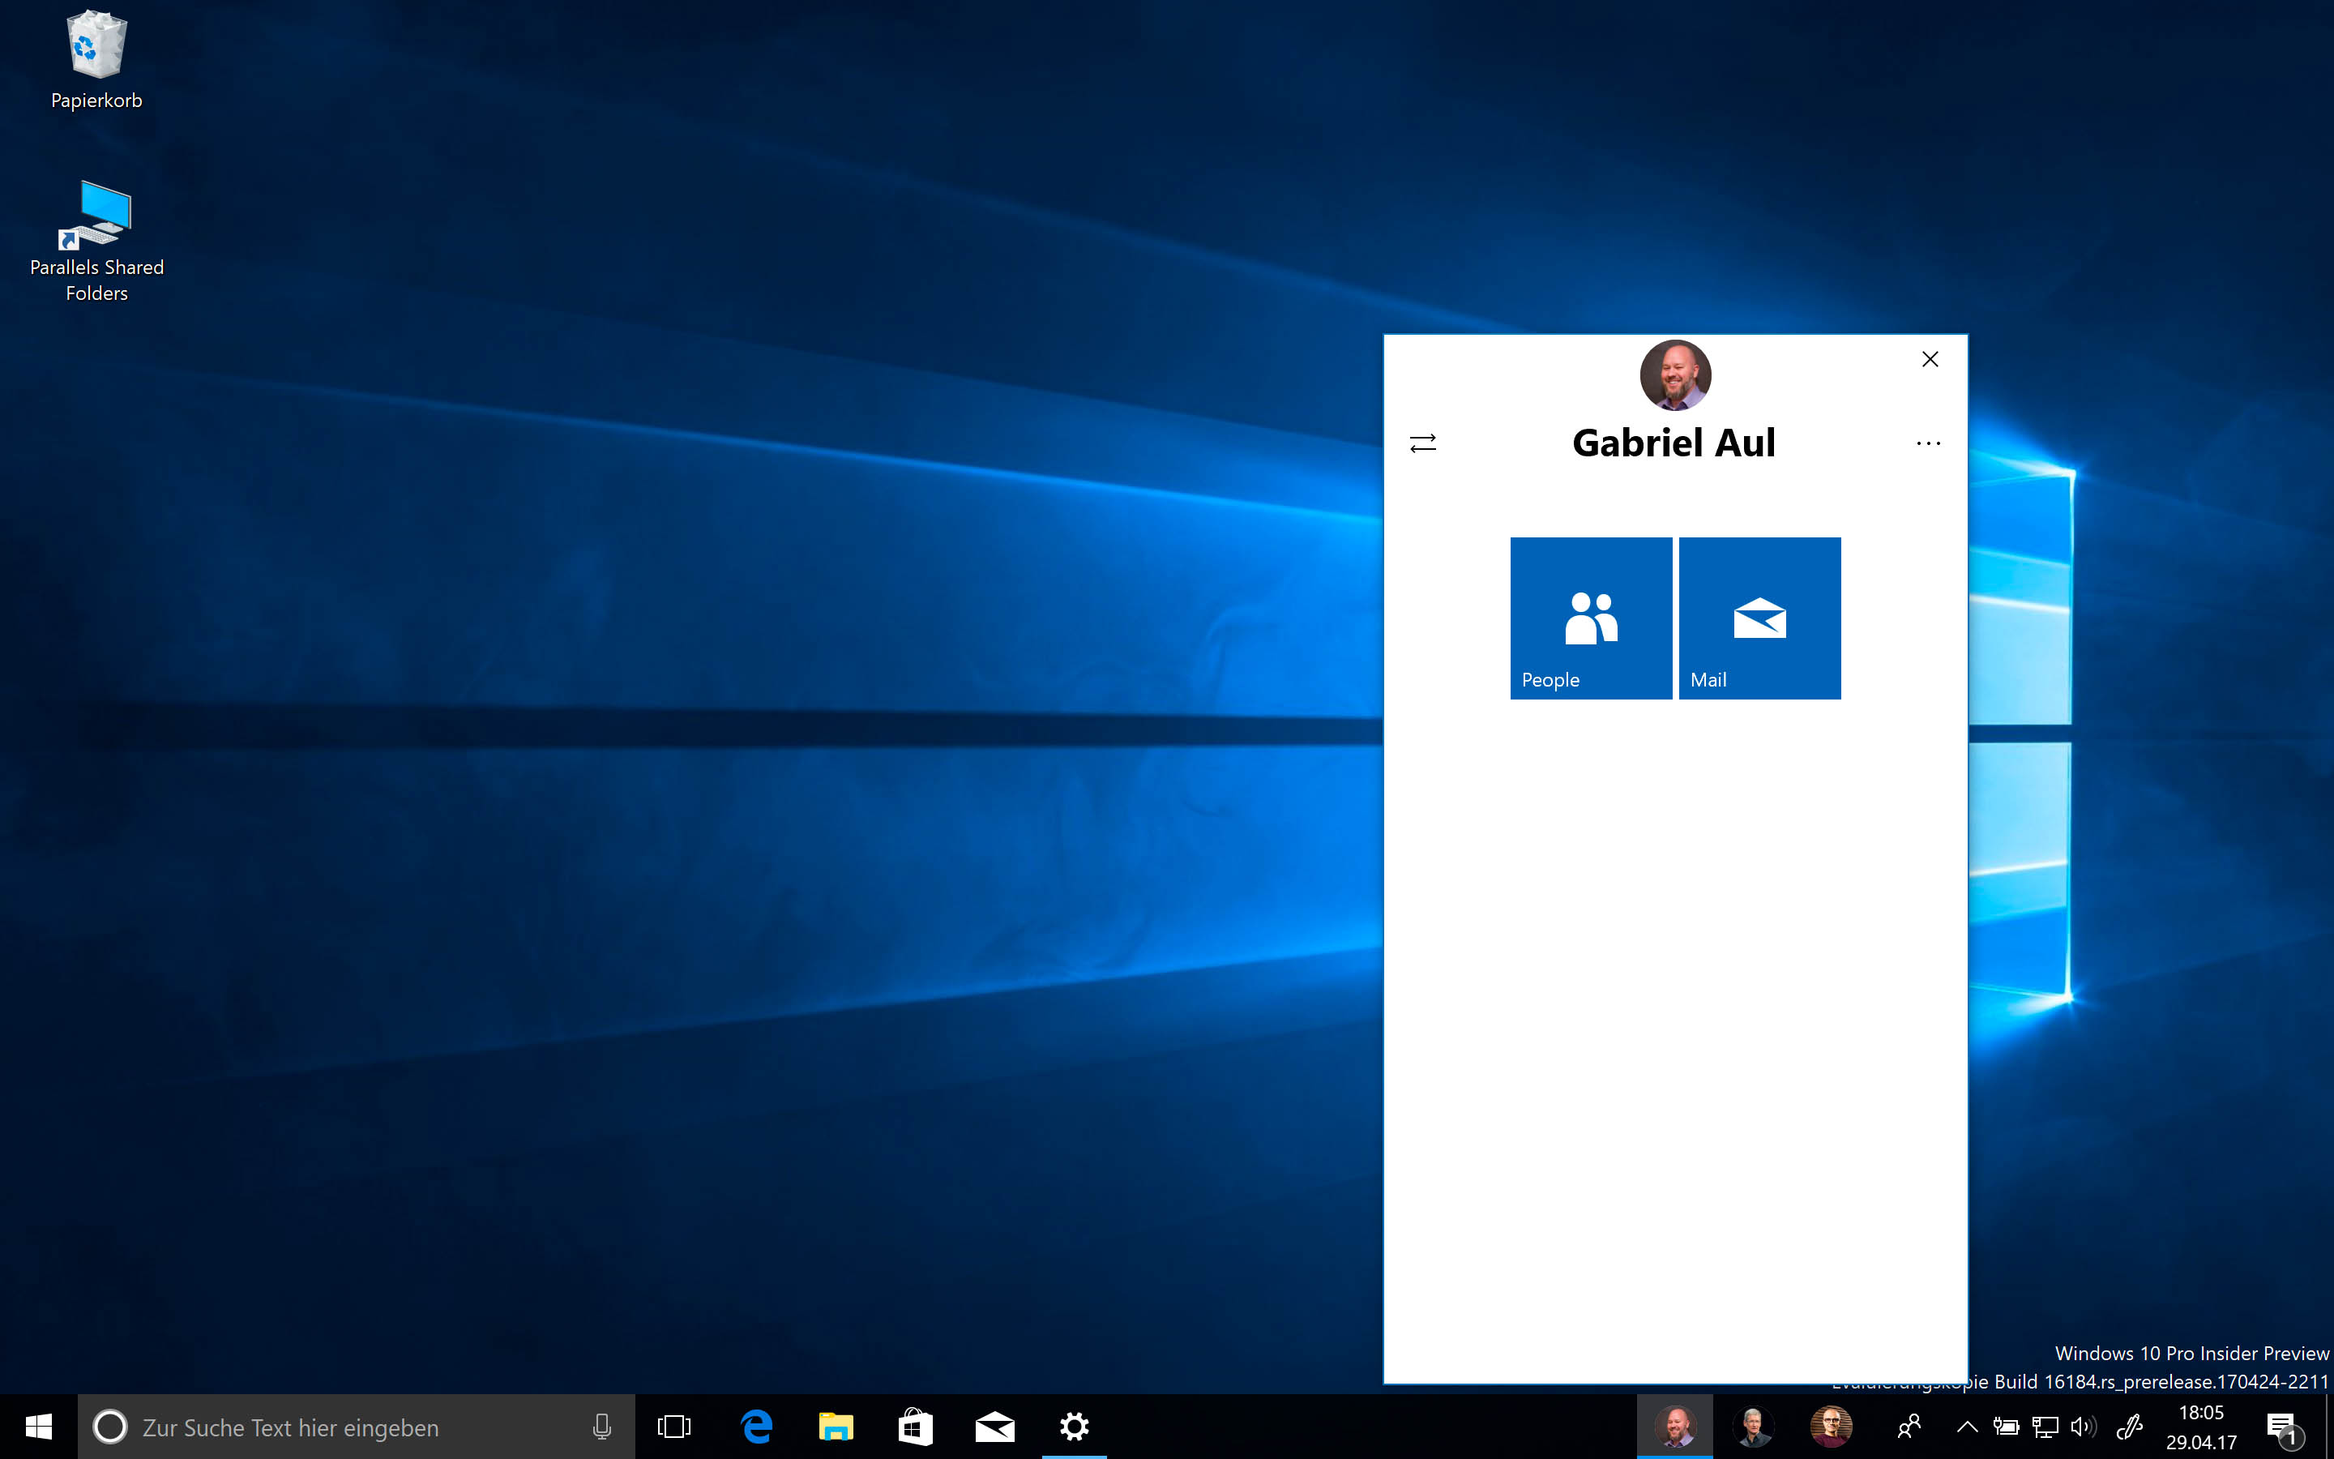Image resolution: width=2334 pixels, height=1459 pixels.
Task: Open the Windows Store taskbar icon
Action: 914,1427
